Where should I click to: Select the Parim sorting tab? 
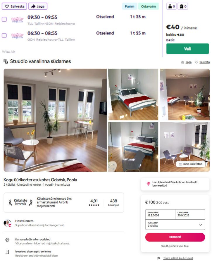(x=130, y=6)
